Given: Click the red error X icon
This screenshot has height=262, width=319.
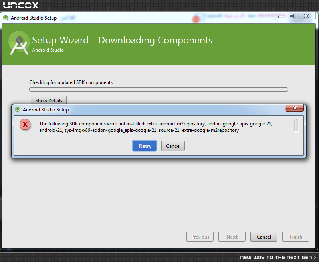Looking at the screenshot, I should [25, 124].
